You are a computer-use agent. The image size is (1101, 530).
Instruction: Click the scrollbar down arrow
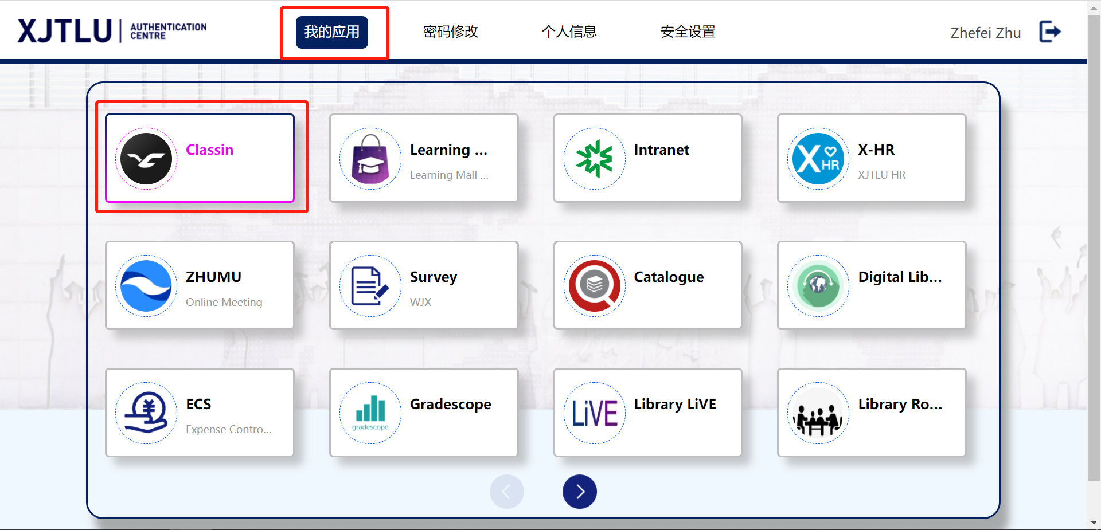(1094, 523)
